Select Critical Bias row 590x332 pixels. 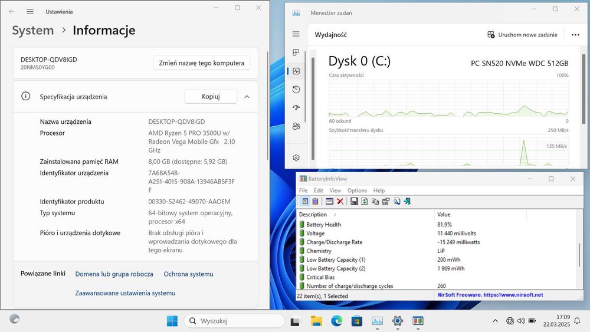pos(437,277)
